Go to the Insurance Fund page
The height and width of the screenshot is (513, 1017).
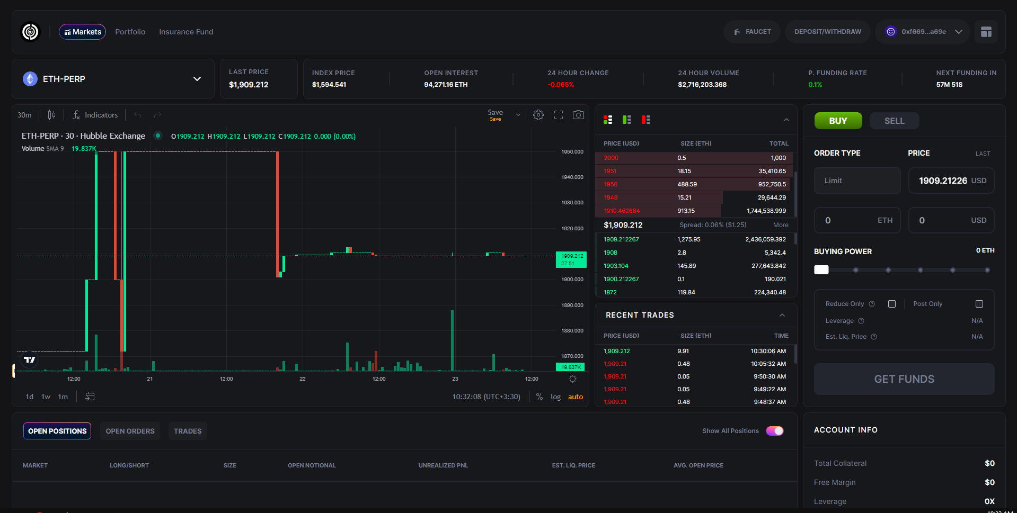click(186, 32)
